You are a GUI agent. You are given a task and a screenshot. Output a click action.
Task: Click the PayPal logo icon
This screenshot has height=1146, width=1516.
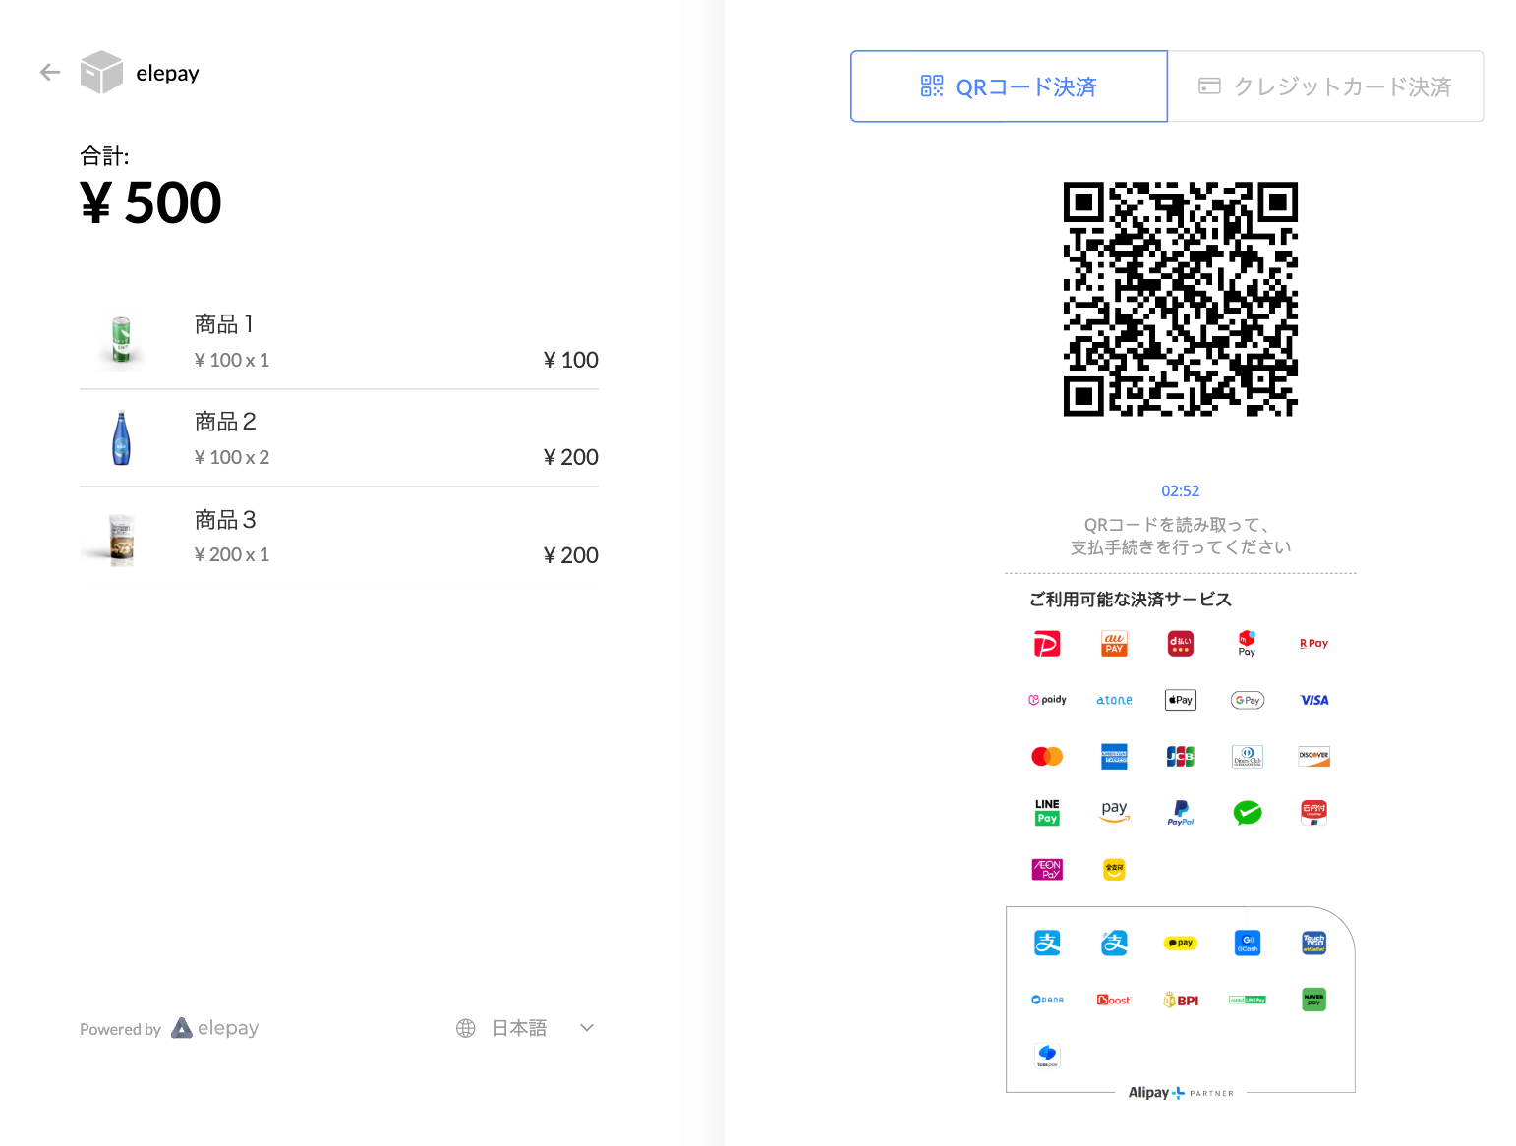(1181, 812)
